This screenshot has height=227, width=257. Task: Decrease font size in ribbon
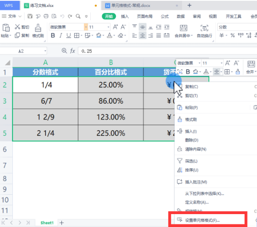[x=123, y=27]
